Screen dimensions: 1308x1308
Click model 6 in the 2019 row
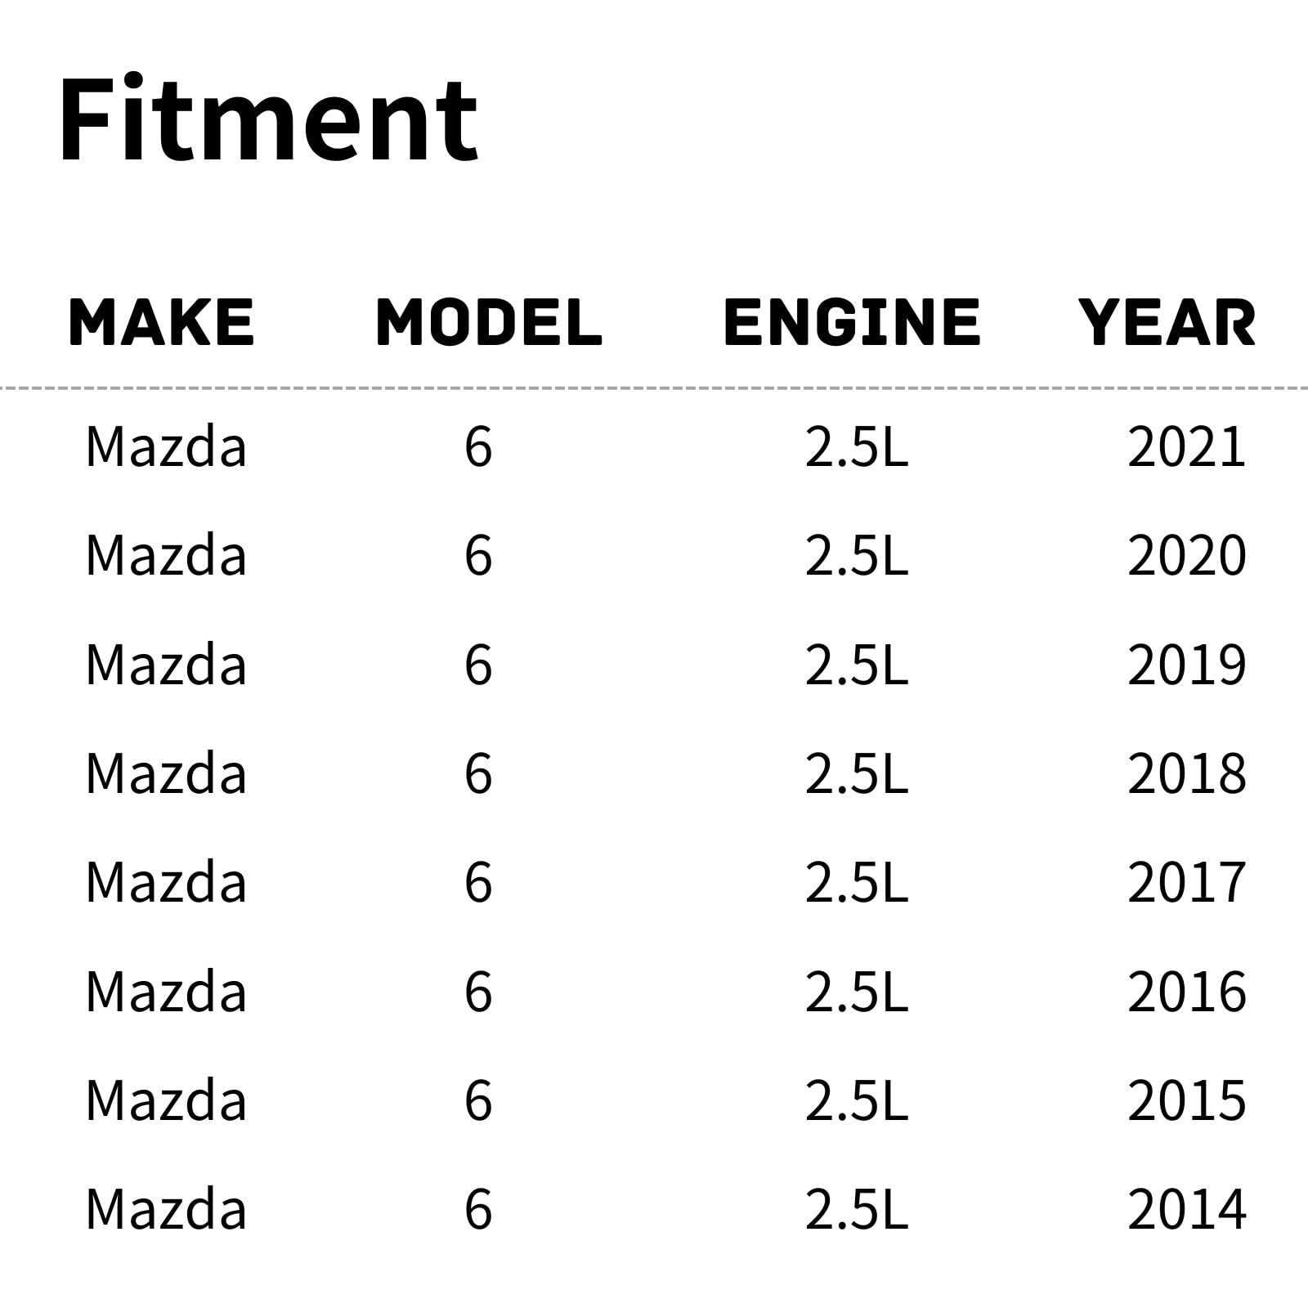(478, 665)
